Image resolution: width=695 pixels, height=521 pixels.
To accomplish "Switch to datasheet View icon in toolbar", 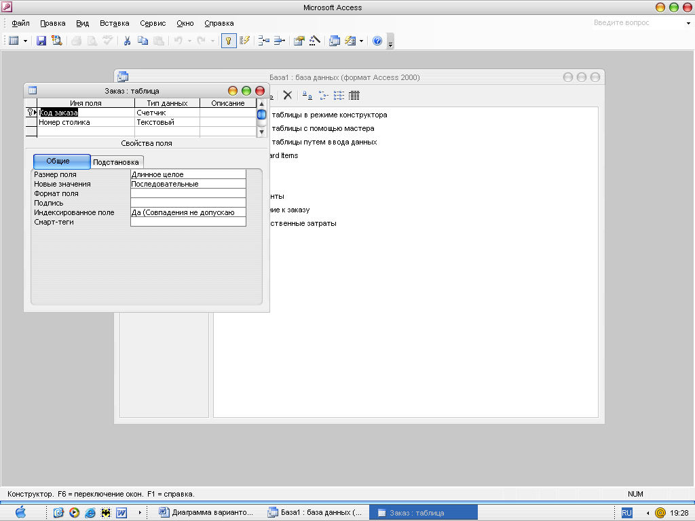I will point(14,41).
